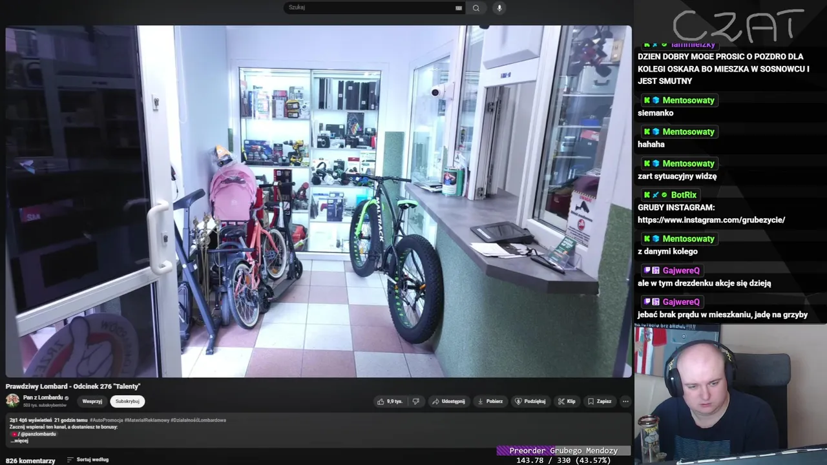Open the Sortuj według sort dropdown
This screenshot has width=827, height=465.
[x=88, y=460]
